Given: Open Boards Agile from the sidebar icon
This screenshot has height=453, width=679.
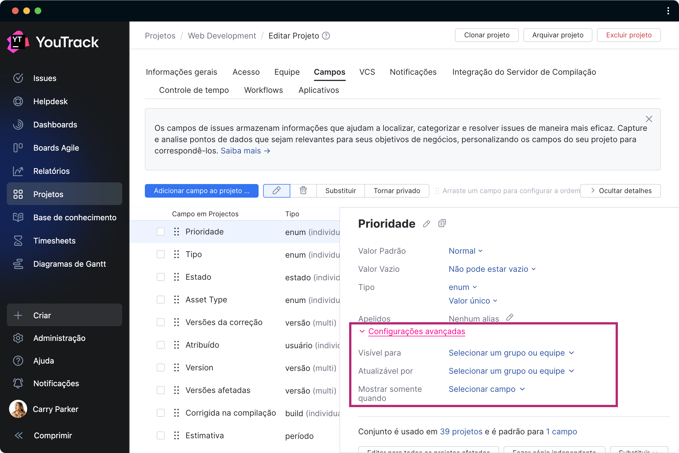Looking at the screenshot, I should coord(18,148).
